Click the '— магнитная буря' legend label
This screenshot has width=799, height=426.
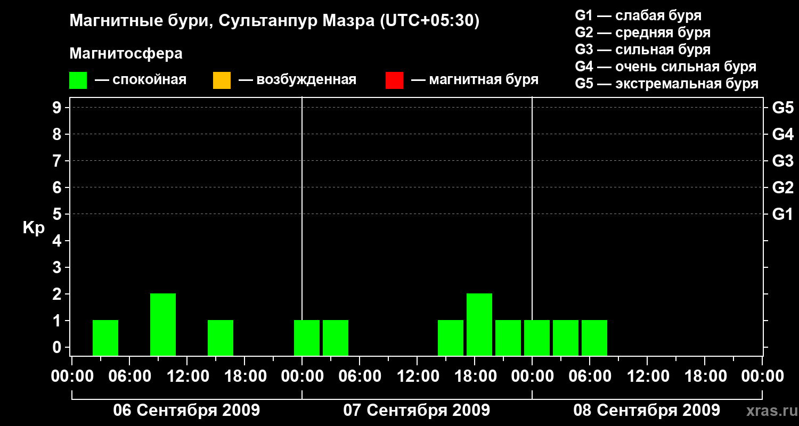coord(475,80)
